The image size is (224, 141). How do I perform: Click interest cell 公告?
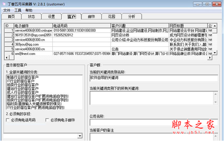click(x=140, y=49)
